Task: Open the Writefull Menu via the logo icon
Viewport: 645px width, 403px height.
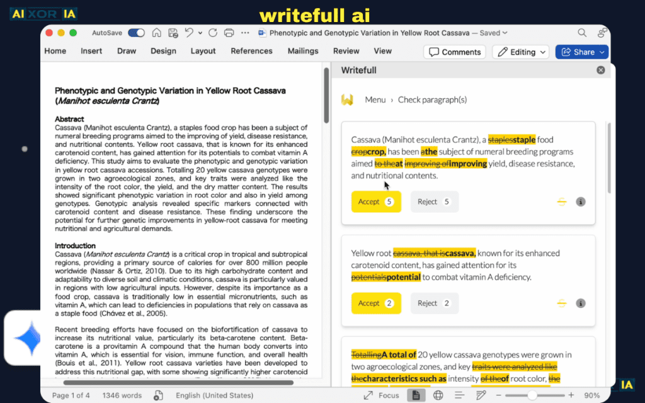Action: [x=347, y=99]
